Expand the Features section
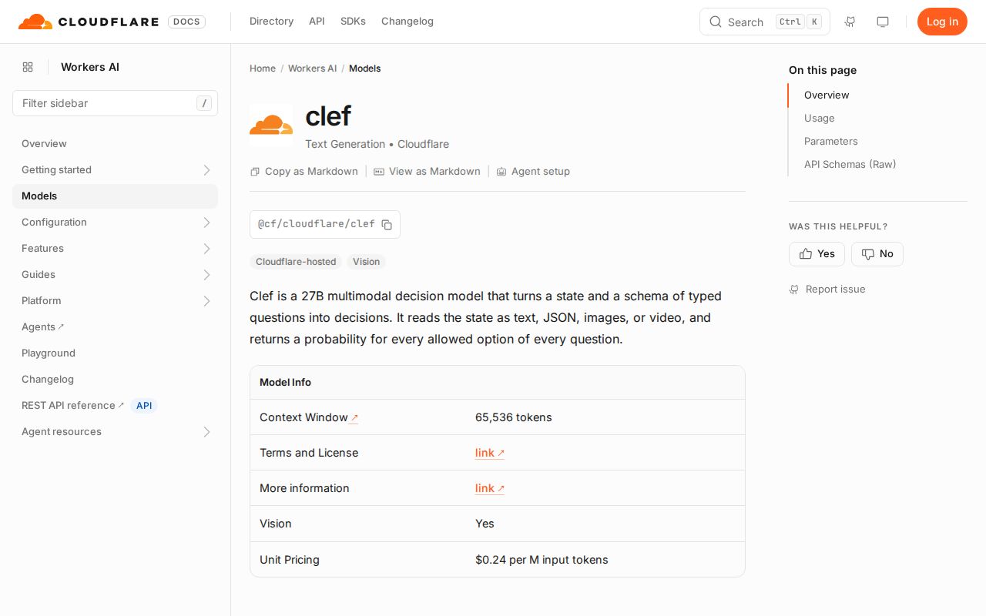The image size is (986, 616). tap(206, 249)
